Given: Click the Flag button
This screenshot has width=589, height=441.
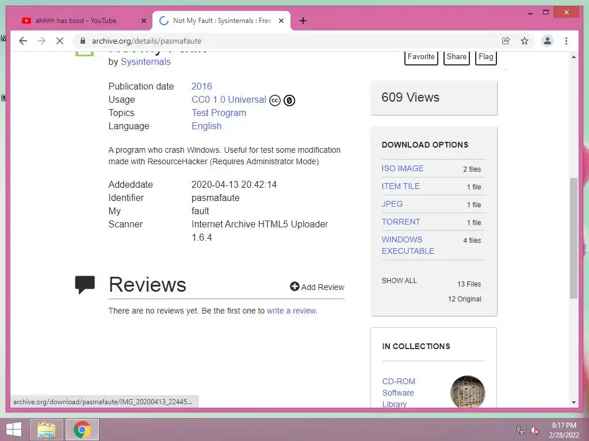Looking at the screenshot, I should point(485,57).
